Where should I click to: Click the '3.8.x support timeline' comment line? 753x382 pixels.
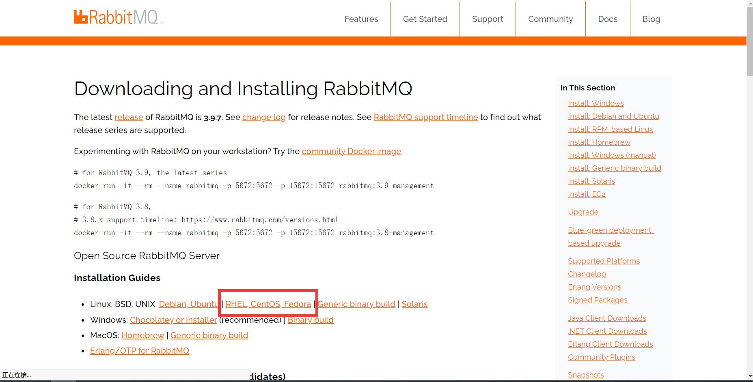(206, 220)
